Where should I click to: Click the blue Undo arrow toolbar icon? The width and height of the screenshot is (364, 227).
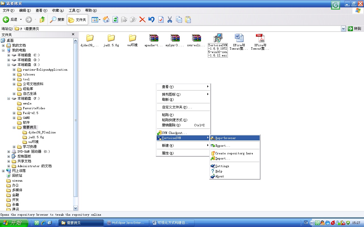[x=152, y=20]
